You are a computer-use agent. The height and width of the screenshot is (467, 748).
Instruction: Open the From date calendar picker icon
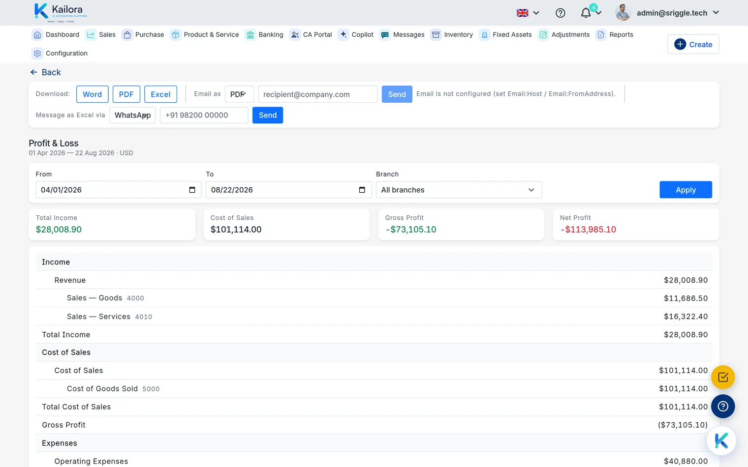click(x=192, y=190)
